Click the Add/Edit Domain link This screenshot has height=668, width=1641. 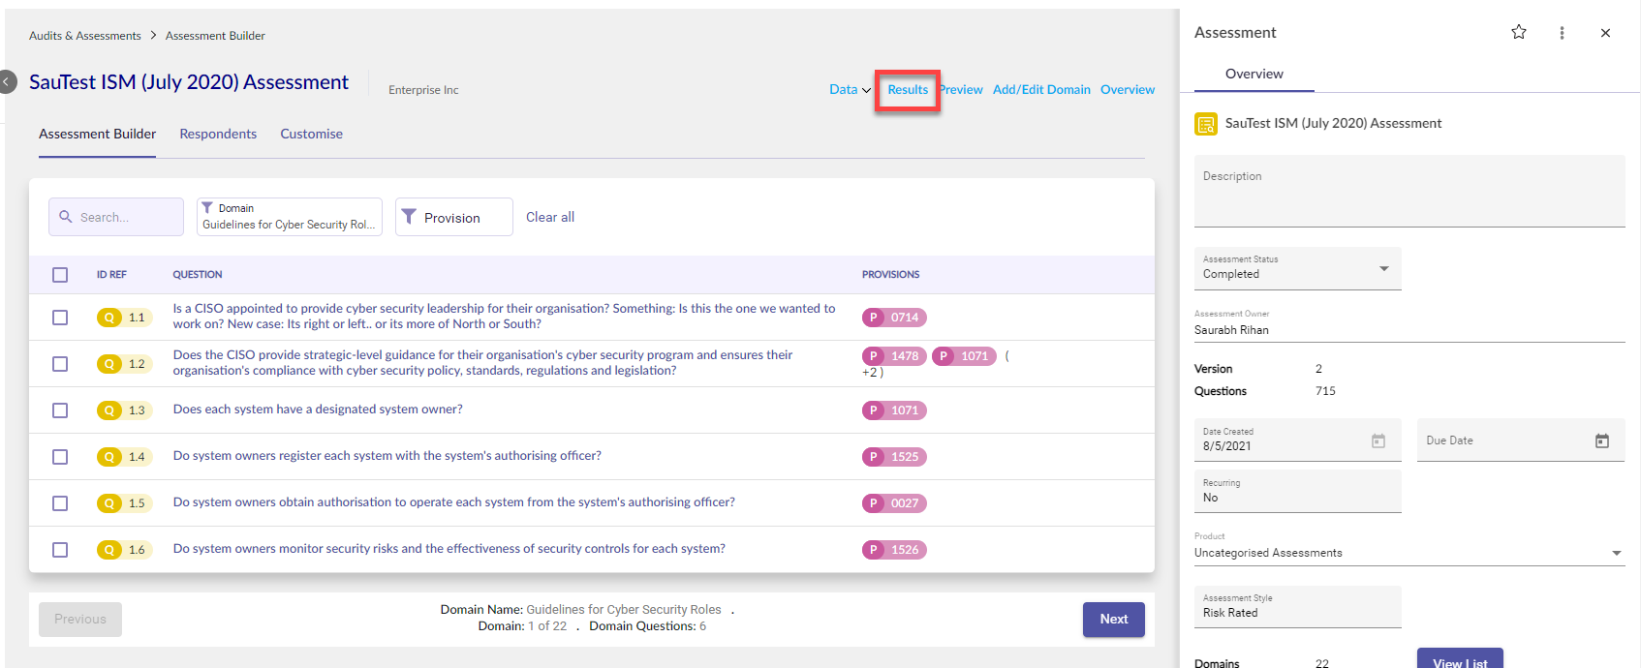1041,89
